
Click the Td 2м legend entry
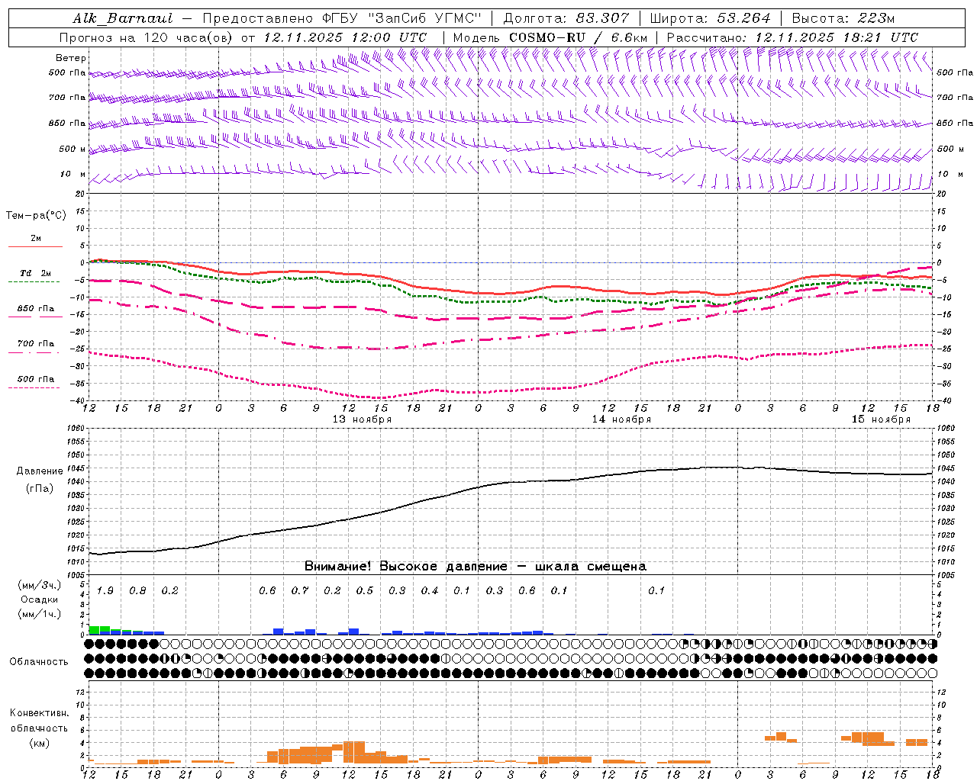[36, 273]
